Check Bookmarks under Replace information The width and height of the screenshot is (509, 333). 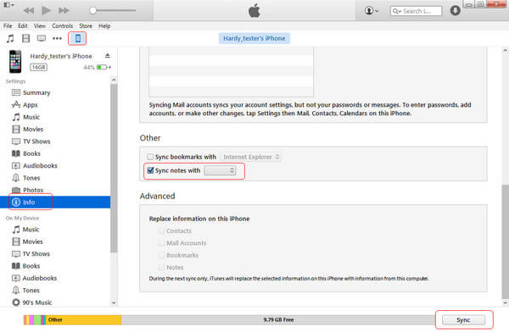pyautogui.click(x=161, y=255)
